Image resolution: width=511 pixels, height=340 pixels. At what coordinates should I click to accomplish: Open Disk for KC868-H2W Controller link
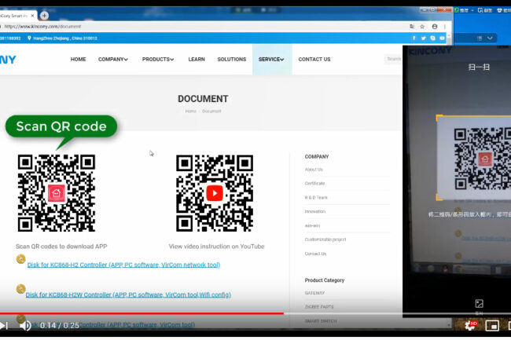(x=128, y=294)
